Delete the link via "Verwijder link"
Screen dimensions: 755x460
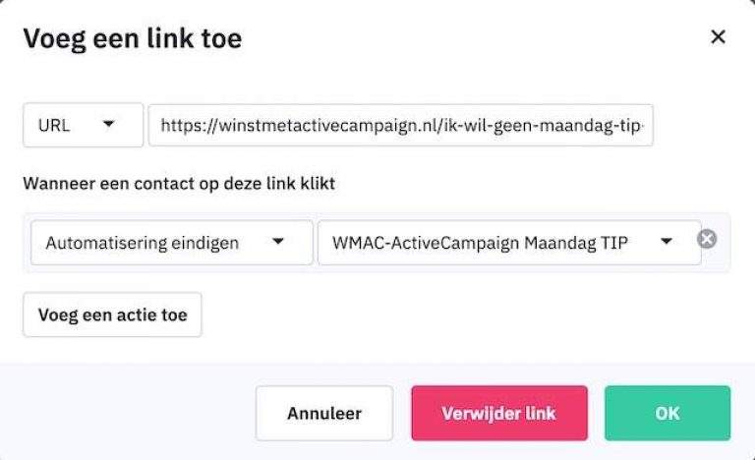coord(498,413)
